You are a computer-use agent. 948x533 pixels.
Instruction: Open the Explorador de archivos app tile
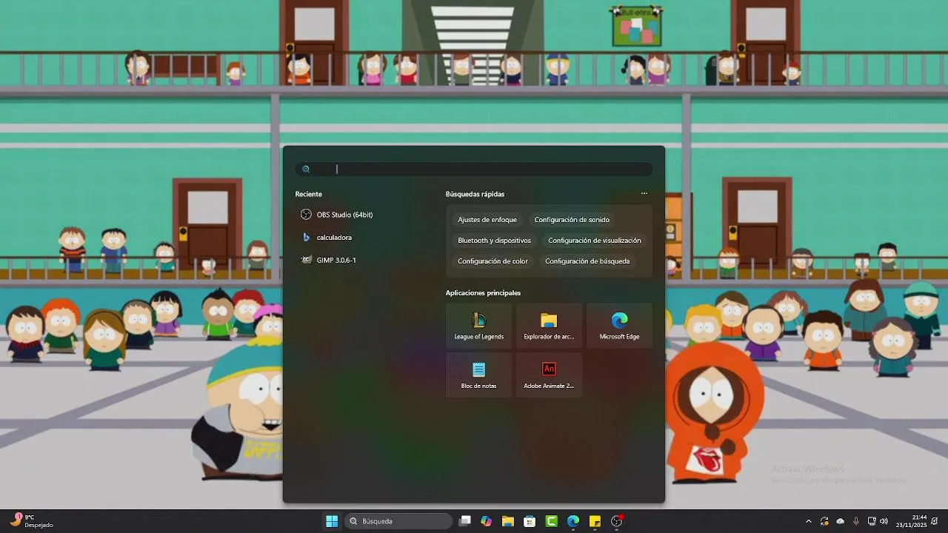pos(549,326)
